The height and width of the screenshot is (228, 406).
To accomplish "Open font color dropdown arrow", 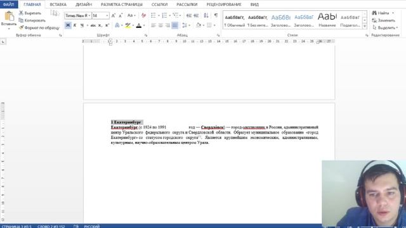I will [x=144, y=25].
